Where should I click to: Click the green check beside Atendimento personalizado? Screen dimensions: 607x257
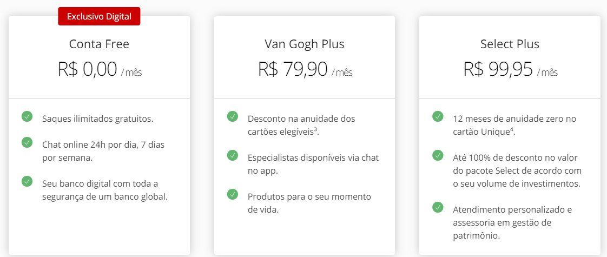pyautogui.click(x=438, y=207)
